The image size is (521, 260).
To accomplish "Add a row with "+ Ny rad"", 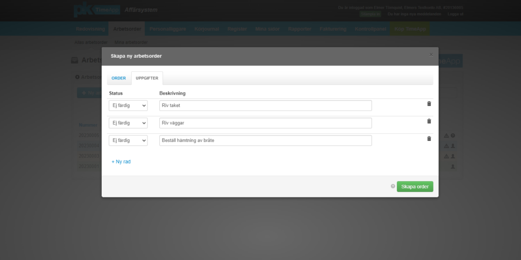I will (x=121, y=161).
